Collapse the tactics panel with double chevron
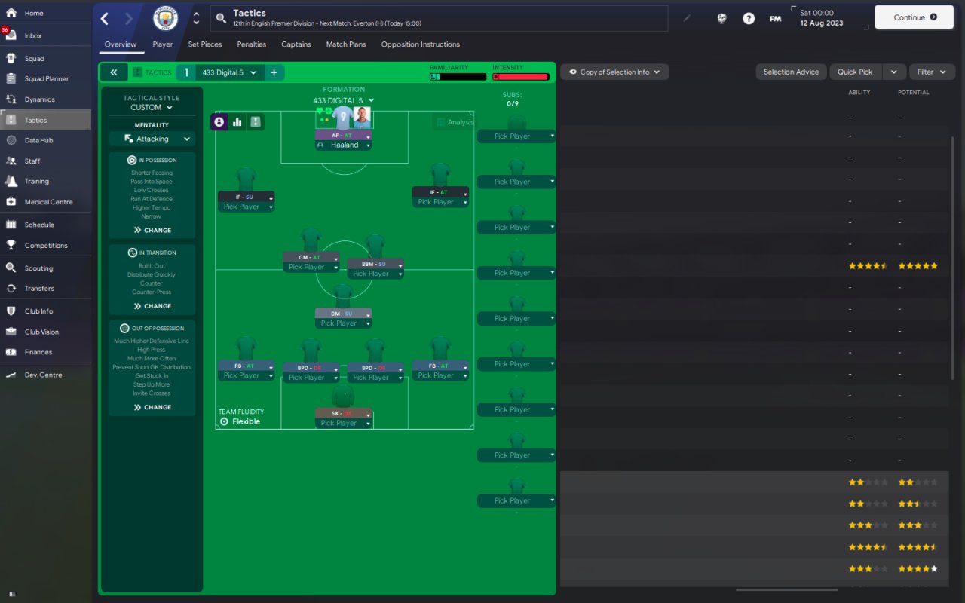The image size is (965, 603). pyautogui.click(x=113, y=72)
